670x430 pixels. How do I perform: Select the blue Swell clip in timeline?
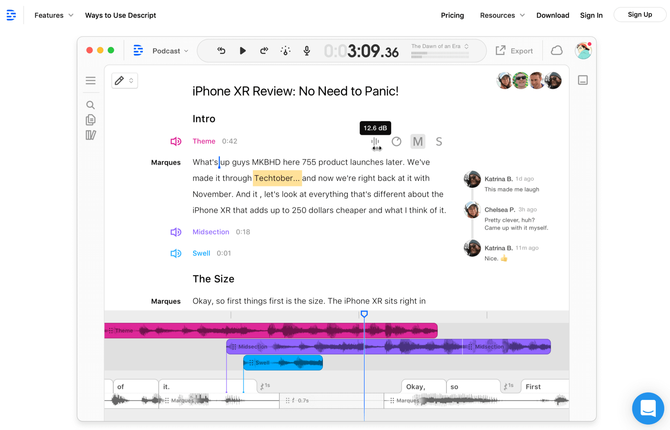283,363
